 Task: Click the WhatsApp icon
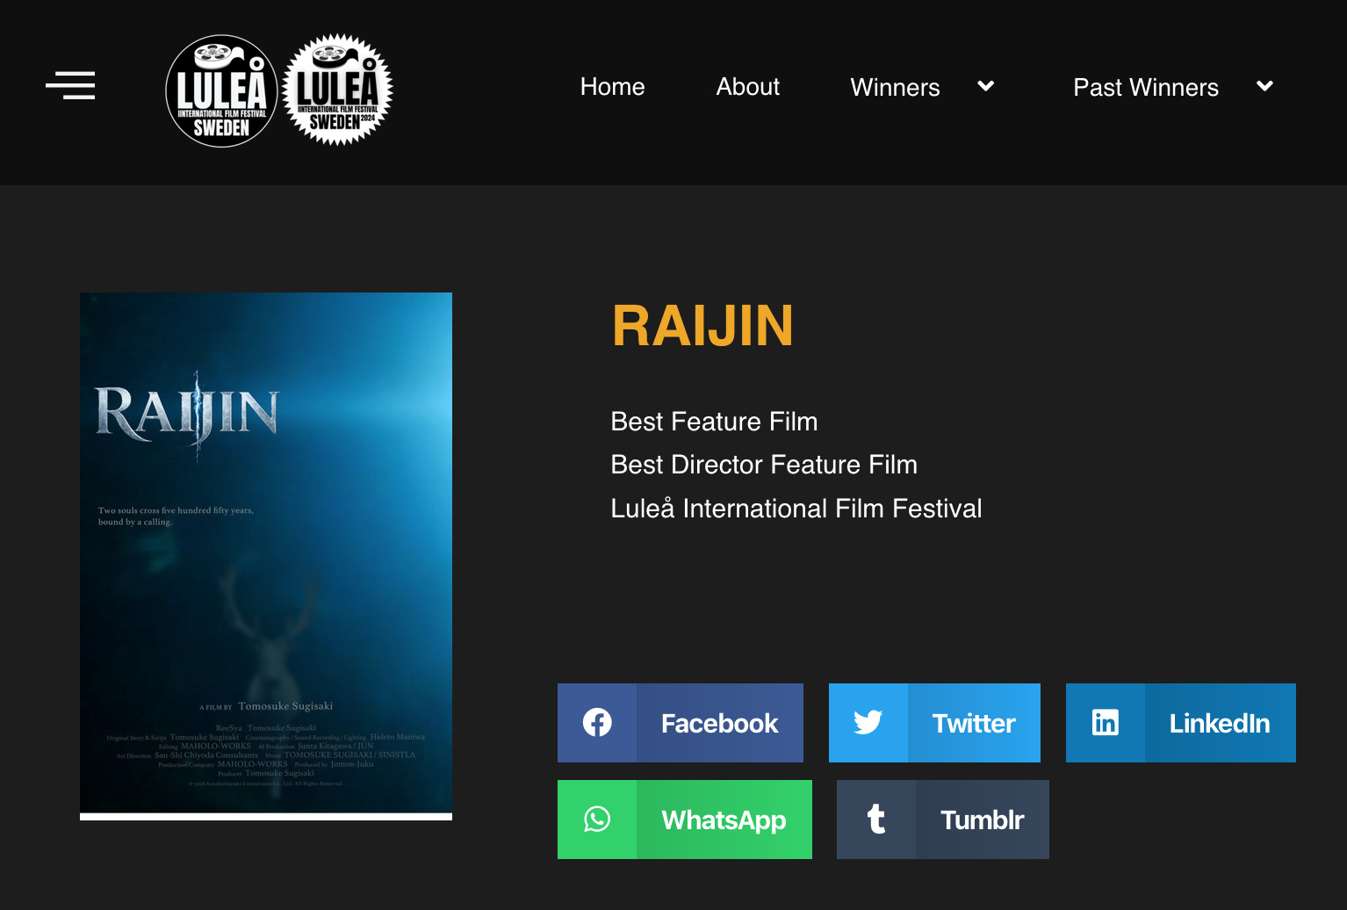coord(597,820)
